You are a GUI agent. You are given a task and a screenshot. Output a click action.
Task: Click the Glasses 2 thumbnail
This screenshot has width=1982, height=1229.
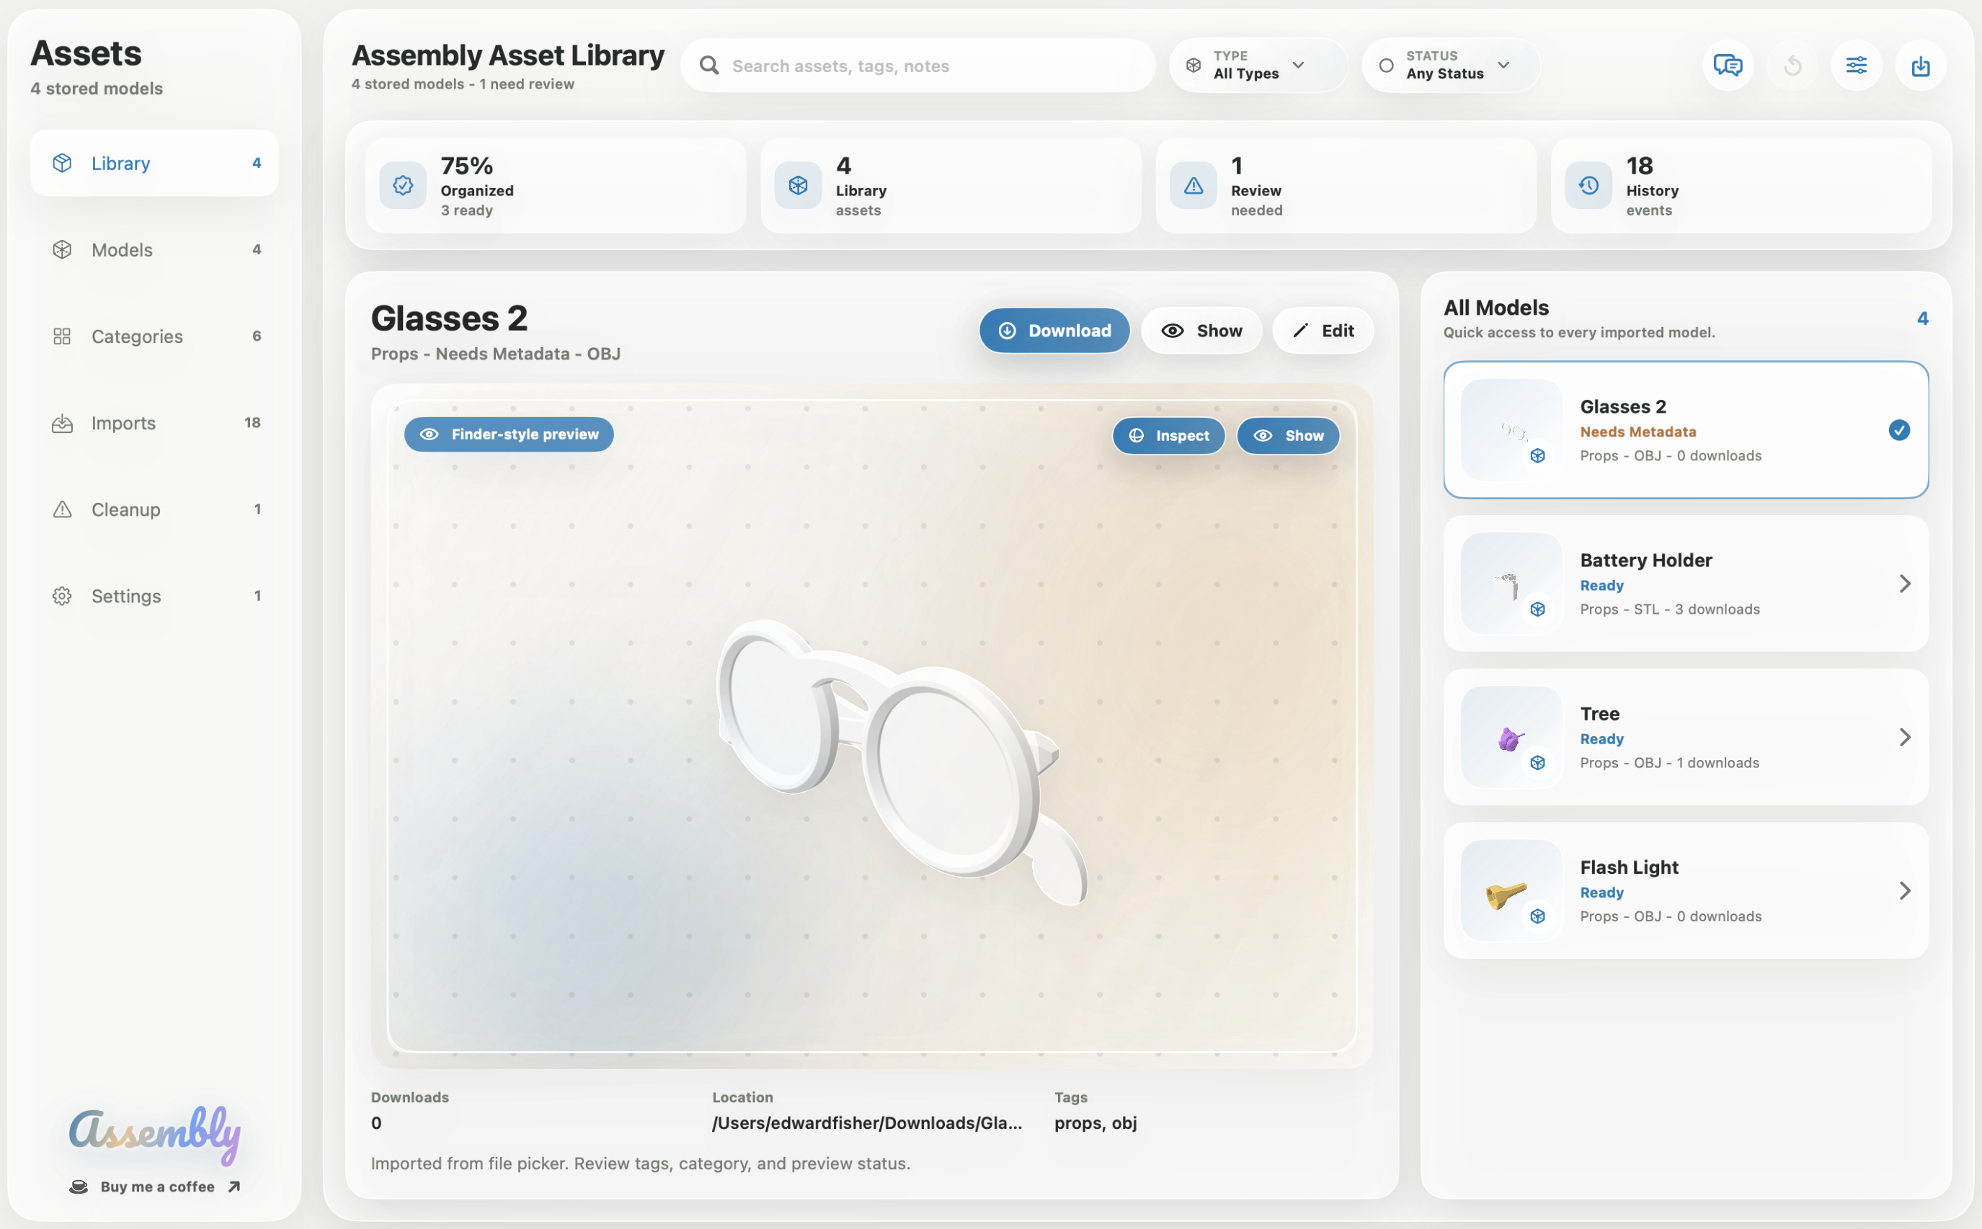pos(1511,429)
